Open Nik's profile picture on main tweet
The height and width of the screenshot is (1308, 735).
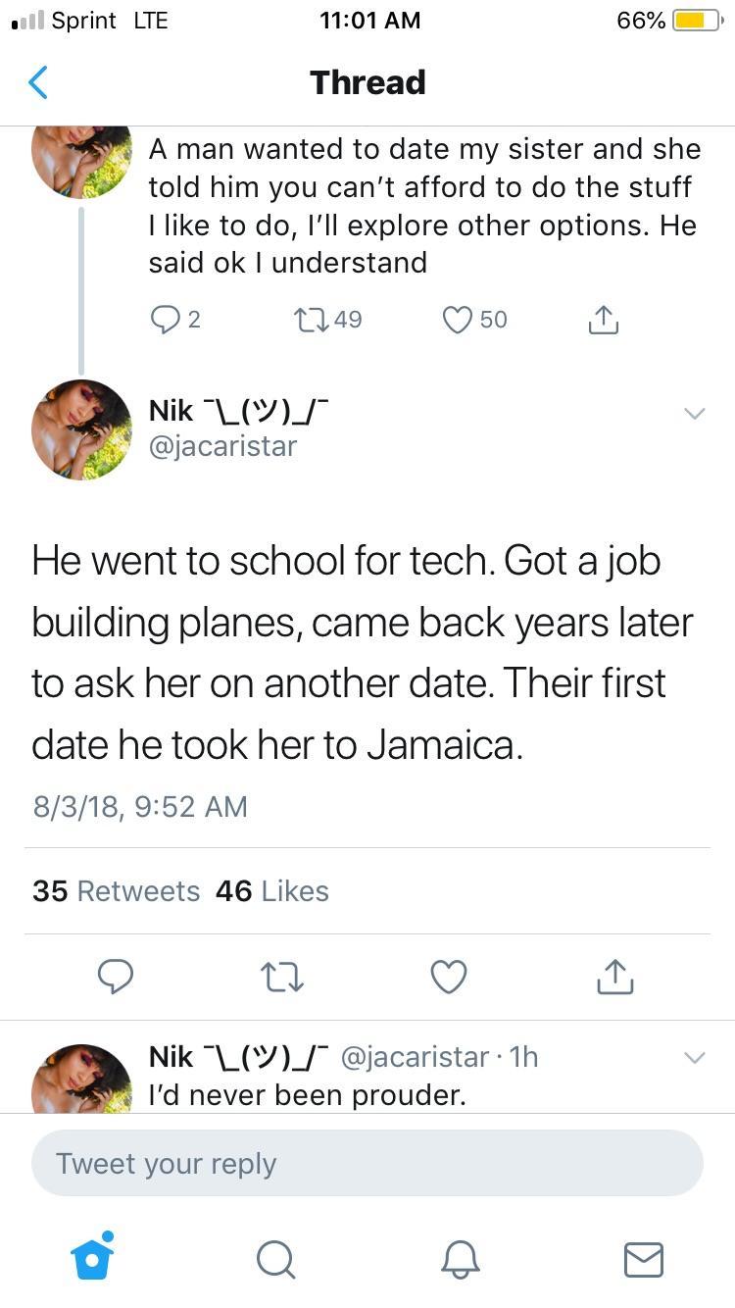pos(81,429)
